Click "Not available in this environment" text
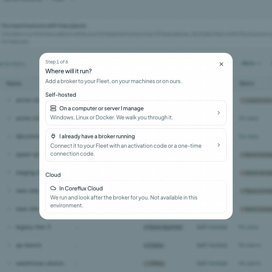This screenshot has width=272, height=272. (124, 201)
